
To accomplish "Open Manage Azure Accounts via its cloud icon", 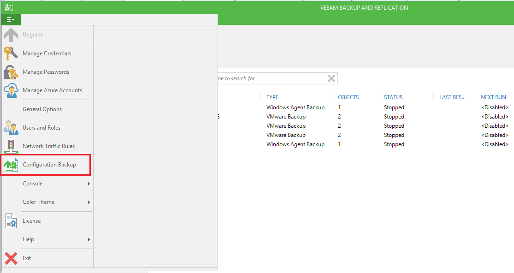I will click(10, 90).
